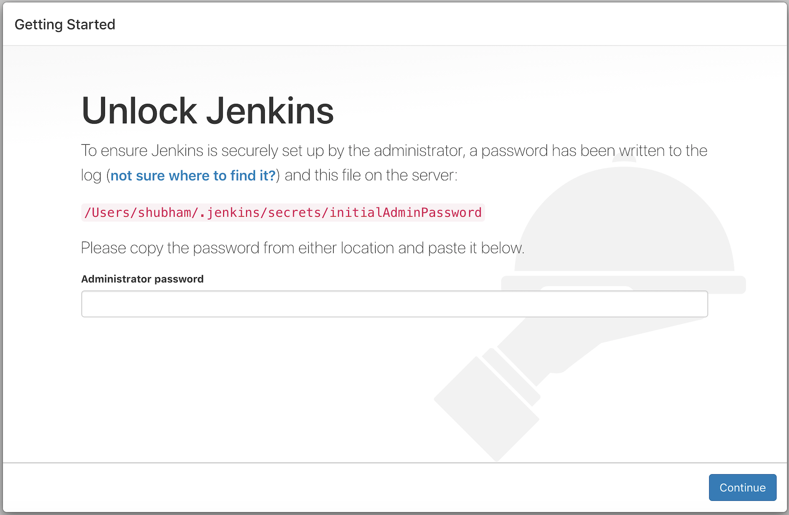Focus the Administrator password field
This screenshot has width=789, height=515.
click(x=394, y=304)
